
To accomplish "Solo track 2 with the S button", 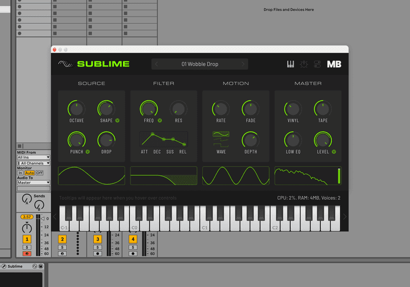I will coord(62,247).
